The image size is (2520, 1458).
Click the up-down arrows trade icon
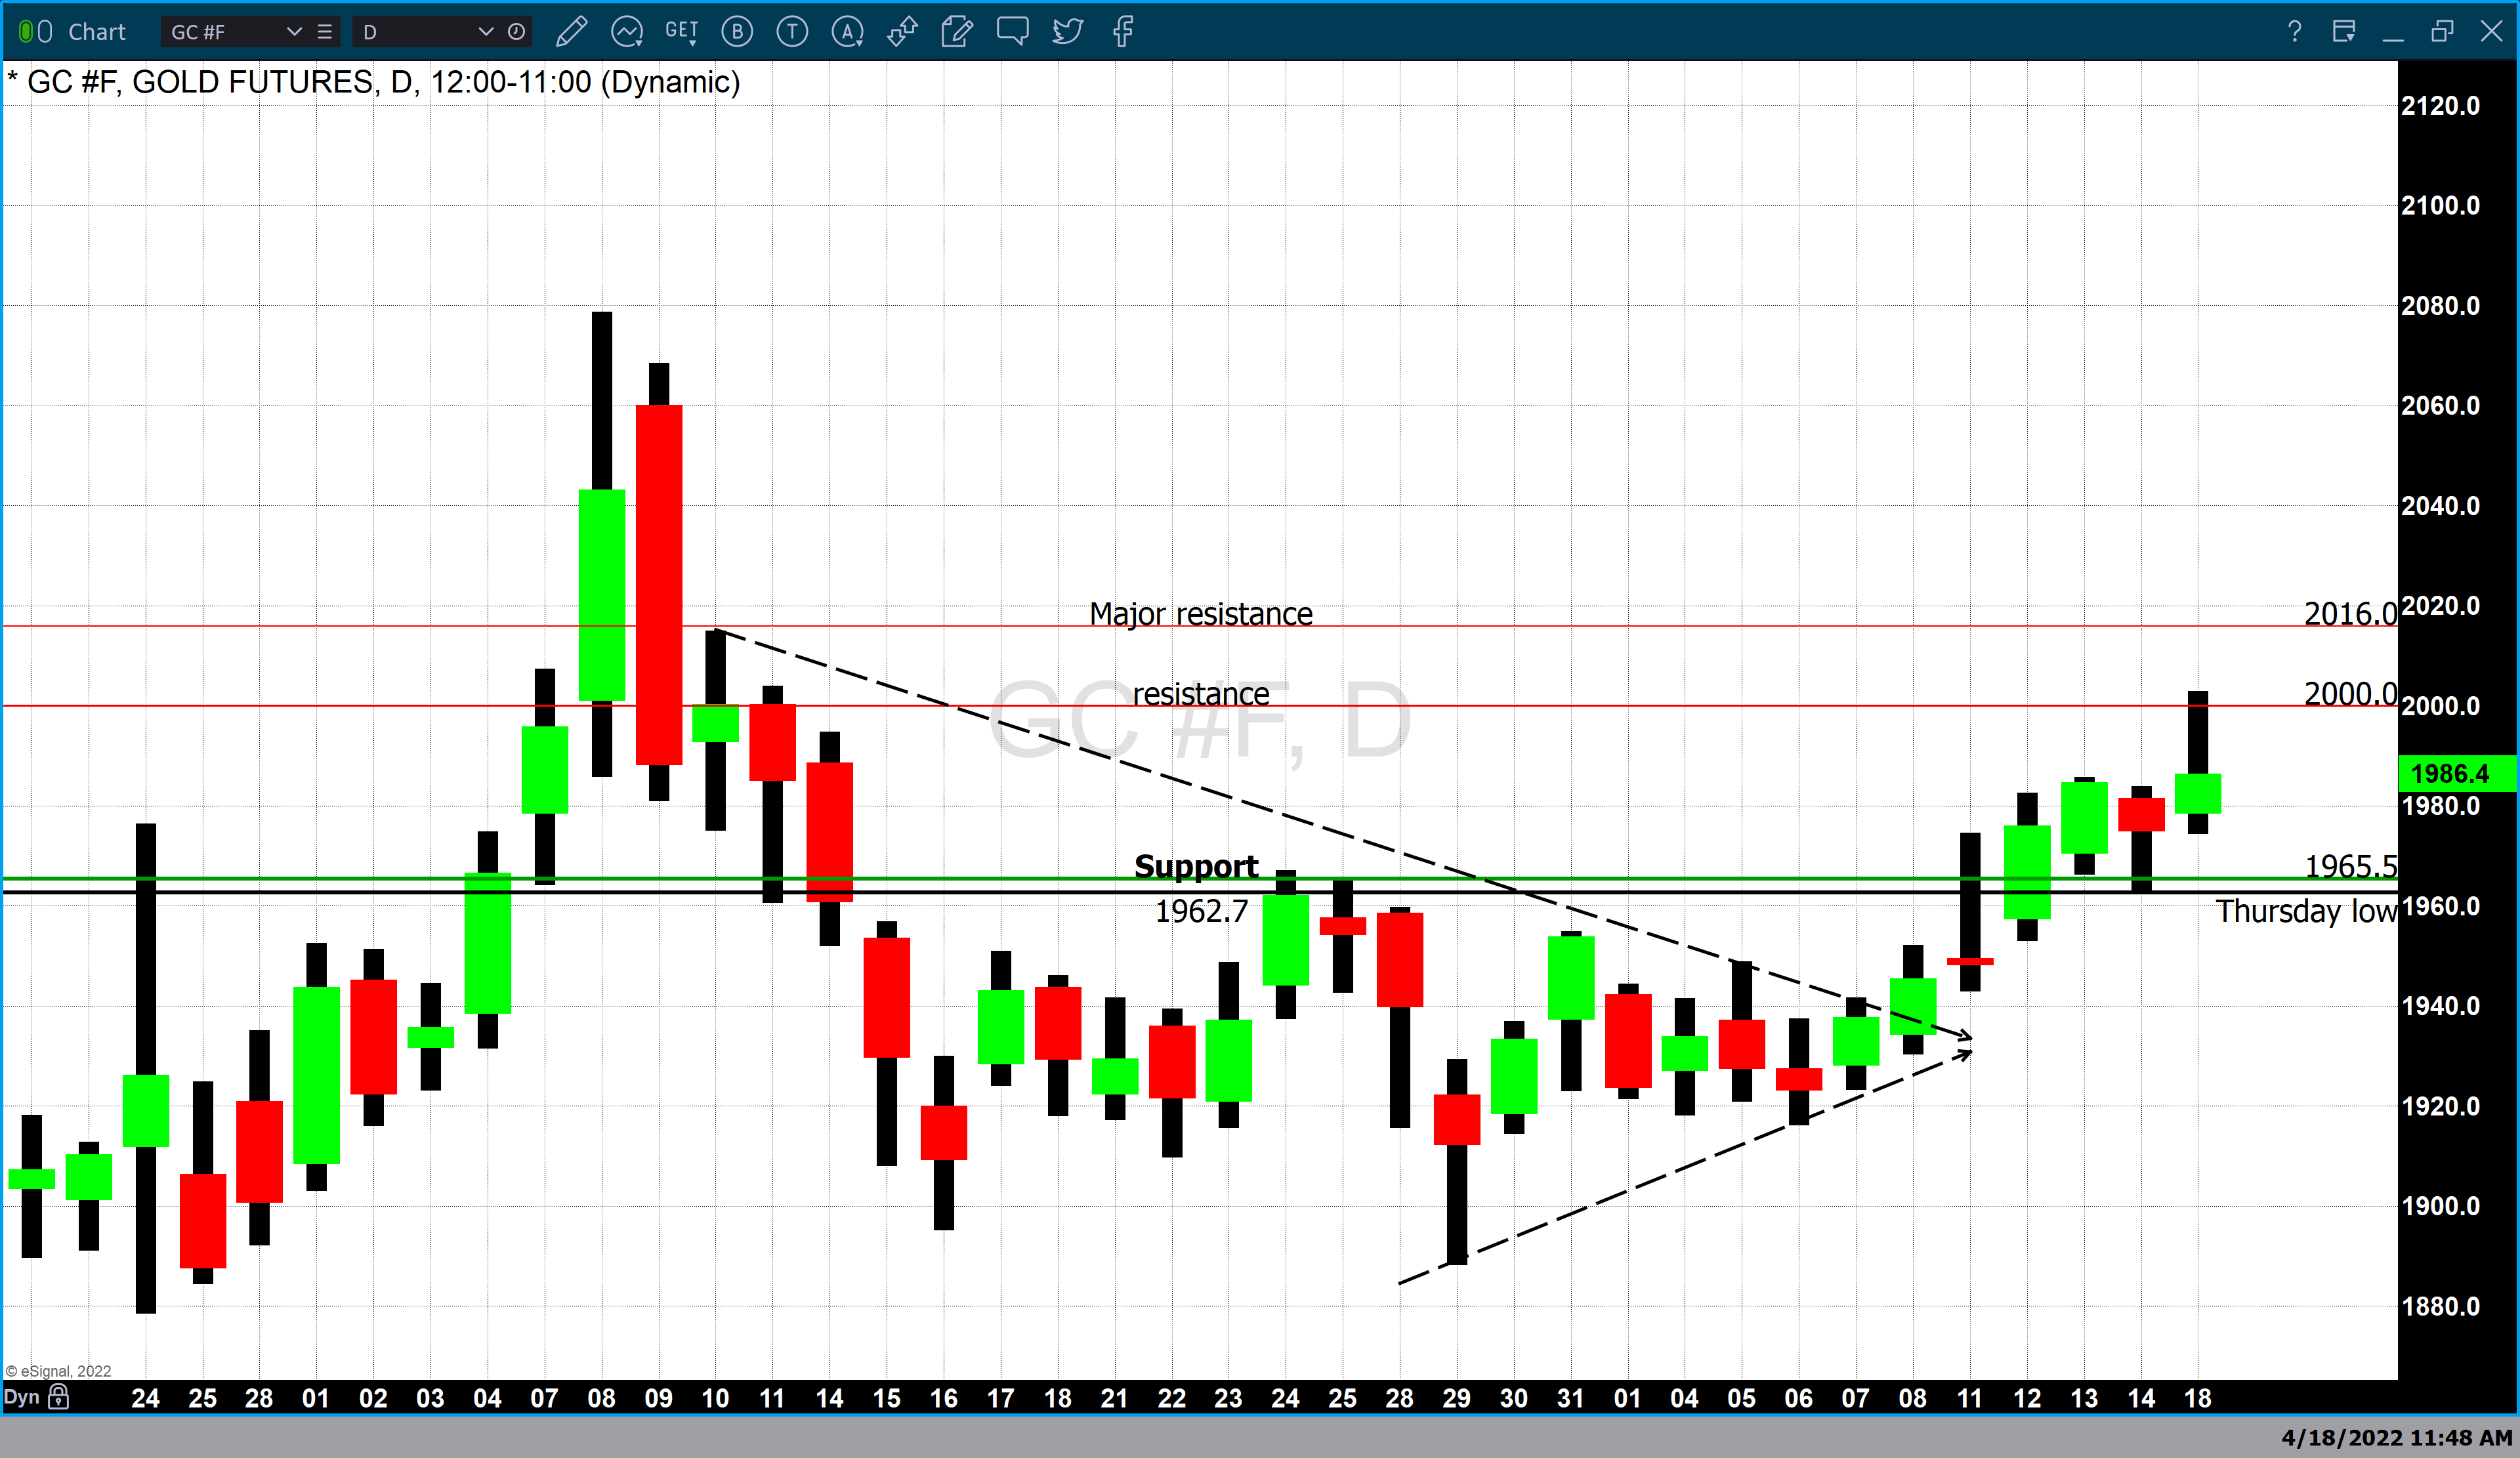(x=902, y=32)
